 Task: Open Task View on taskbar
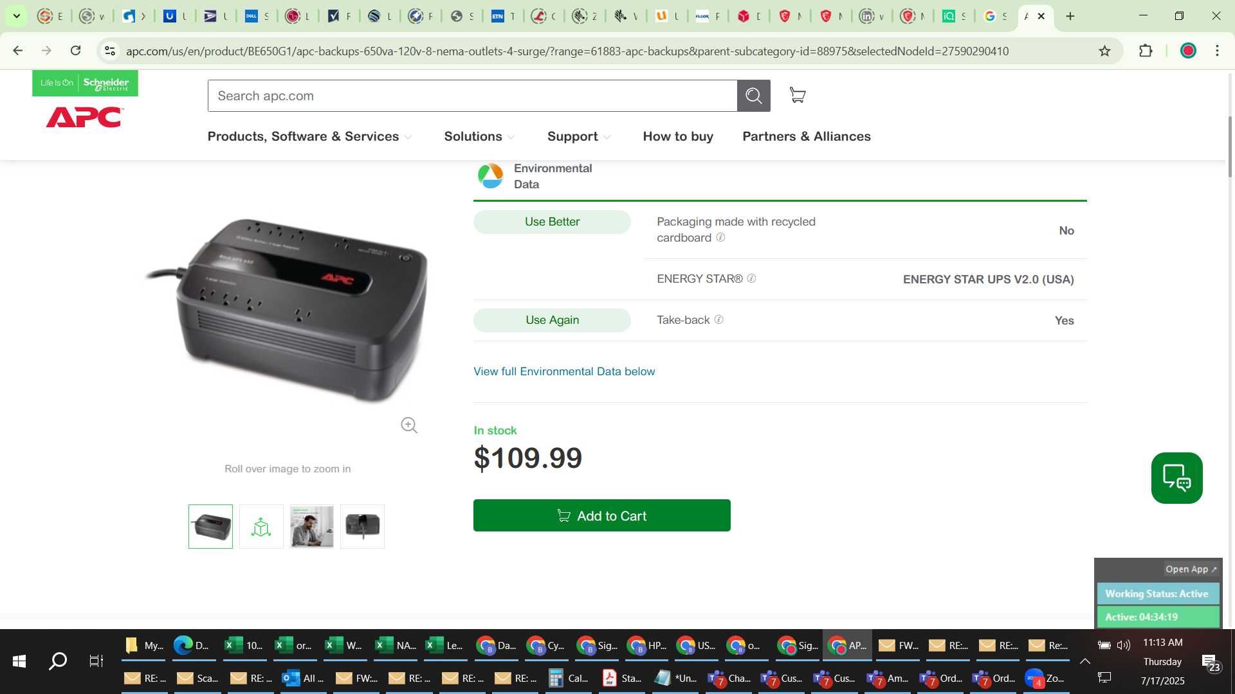(x=96, y=661)
